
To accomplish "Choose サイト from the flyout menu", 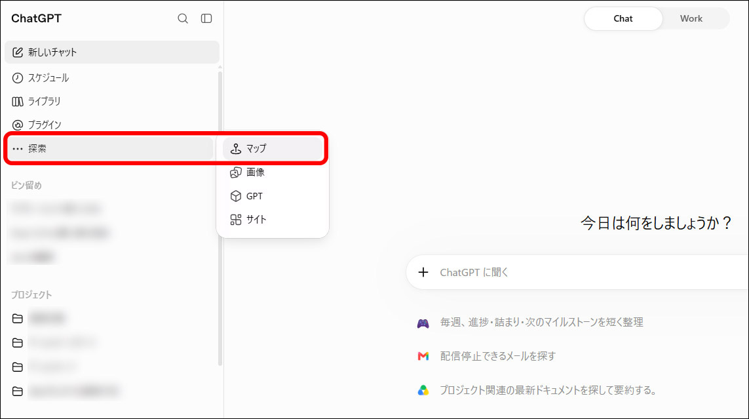I will (x=273, y=220).
